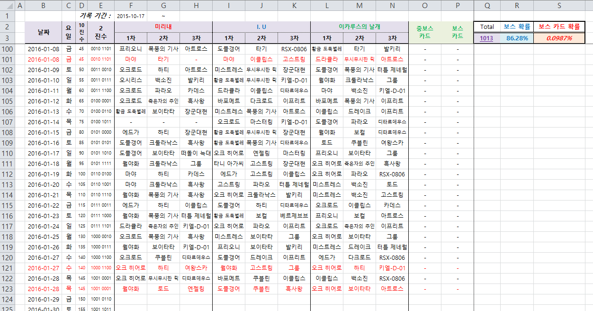Click the 떠돌이 늑대 cell

click(196, 153)
